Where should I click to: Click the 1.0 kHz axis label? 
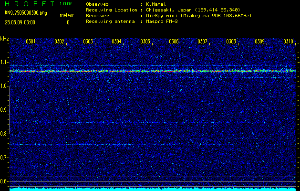pos(4,86)
